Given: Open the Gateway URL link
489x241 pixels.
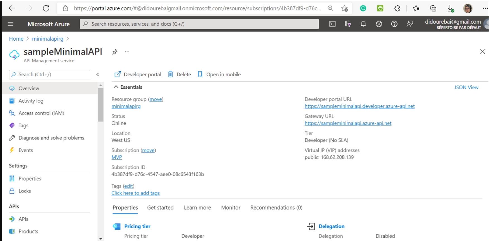Looking at the screenshot, I should click(348, 123).
